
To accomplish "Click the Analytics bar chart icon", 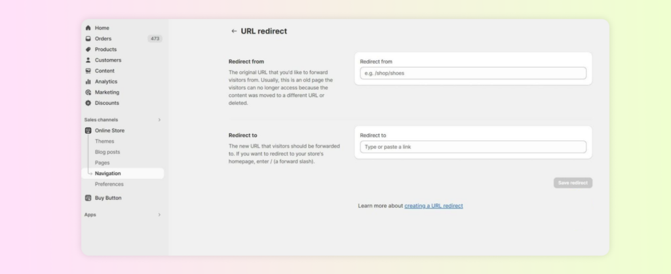I will coord(88,82).
